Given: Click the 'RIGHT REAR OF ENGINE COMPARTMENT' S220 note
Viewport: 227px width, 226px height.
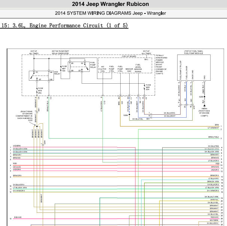Looking at the screenshot, I should (24, 116).
